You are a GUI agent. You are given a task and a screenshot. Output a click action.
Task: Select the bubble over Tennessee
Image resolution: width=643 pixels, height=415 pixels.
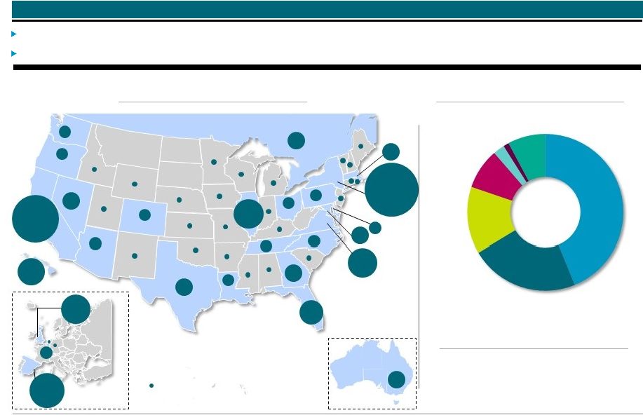pyautogui.click(x=266, y=246)
